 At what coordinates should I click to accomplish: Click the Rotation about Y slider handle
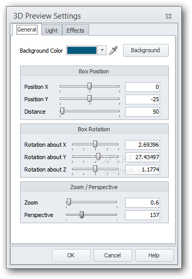pos(98,157)
